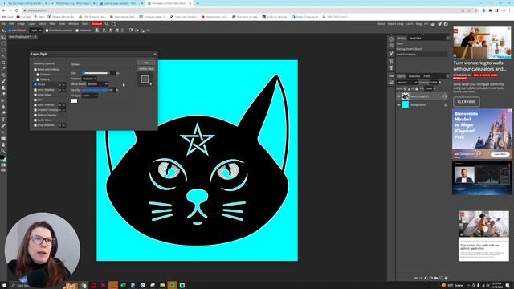Click OK in the Layer Style dialog

click(146, 63)
